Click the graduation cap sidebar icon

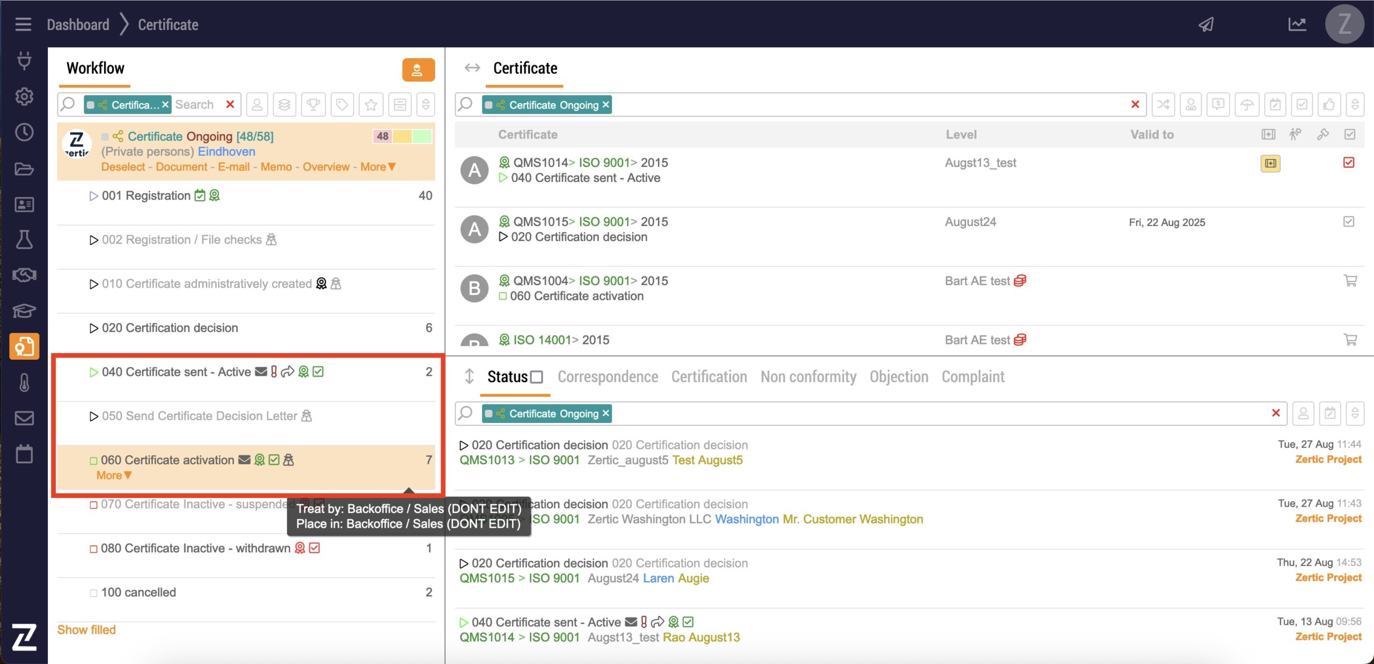[x=24, y=311]
